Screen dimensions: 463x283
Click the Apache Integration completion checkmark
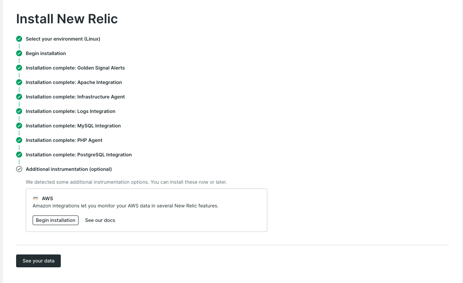coord(19,82)
